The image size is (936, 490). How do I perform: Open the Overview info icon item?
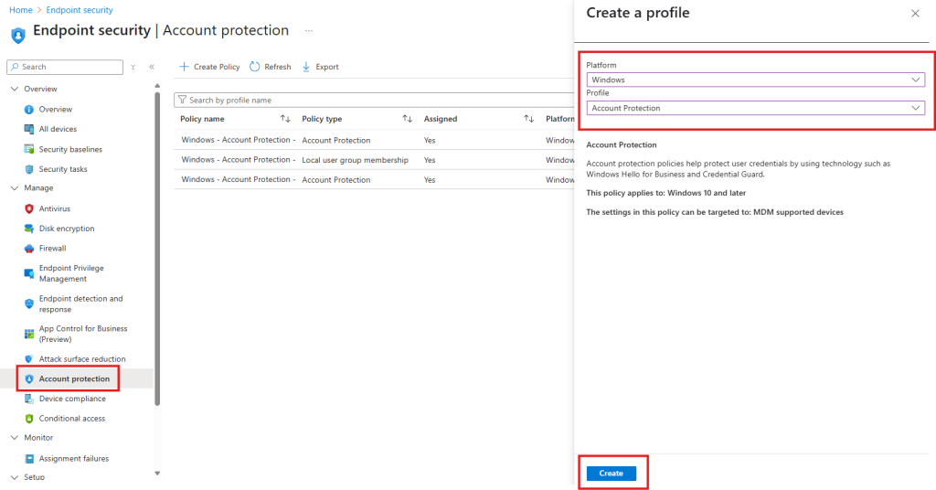28,109
